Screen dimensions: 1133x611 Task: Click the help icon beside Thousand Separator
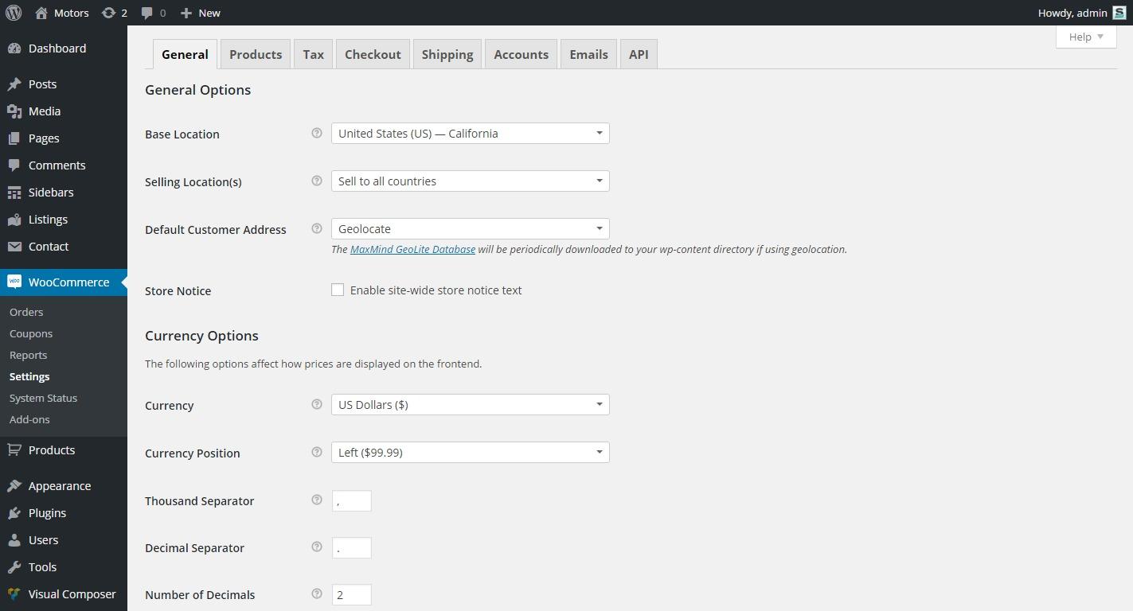tap(316, 500)
